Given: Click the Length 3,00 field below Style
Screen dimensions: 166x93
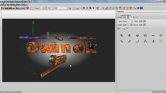Looking at the screenshot, I should 126,25.
